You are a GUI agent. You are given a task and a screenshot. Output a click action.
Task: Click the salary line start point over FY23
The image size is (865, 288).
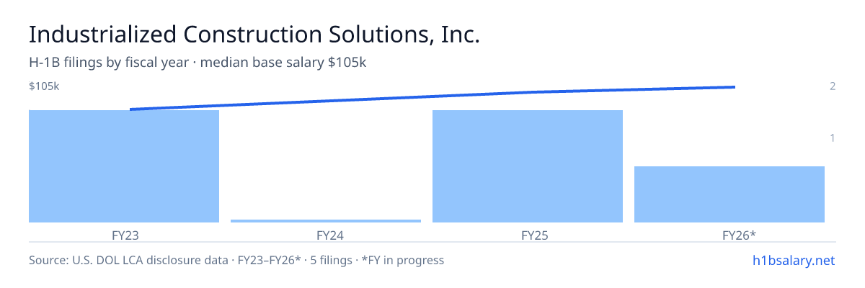point(130,109)
